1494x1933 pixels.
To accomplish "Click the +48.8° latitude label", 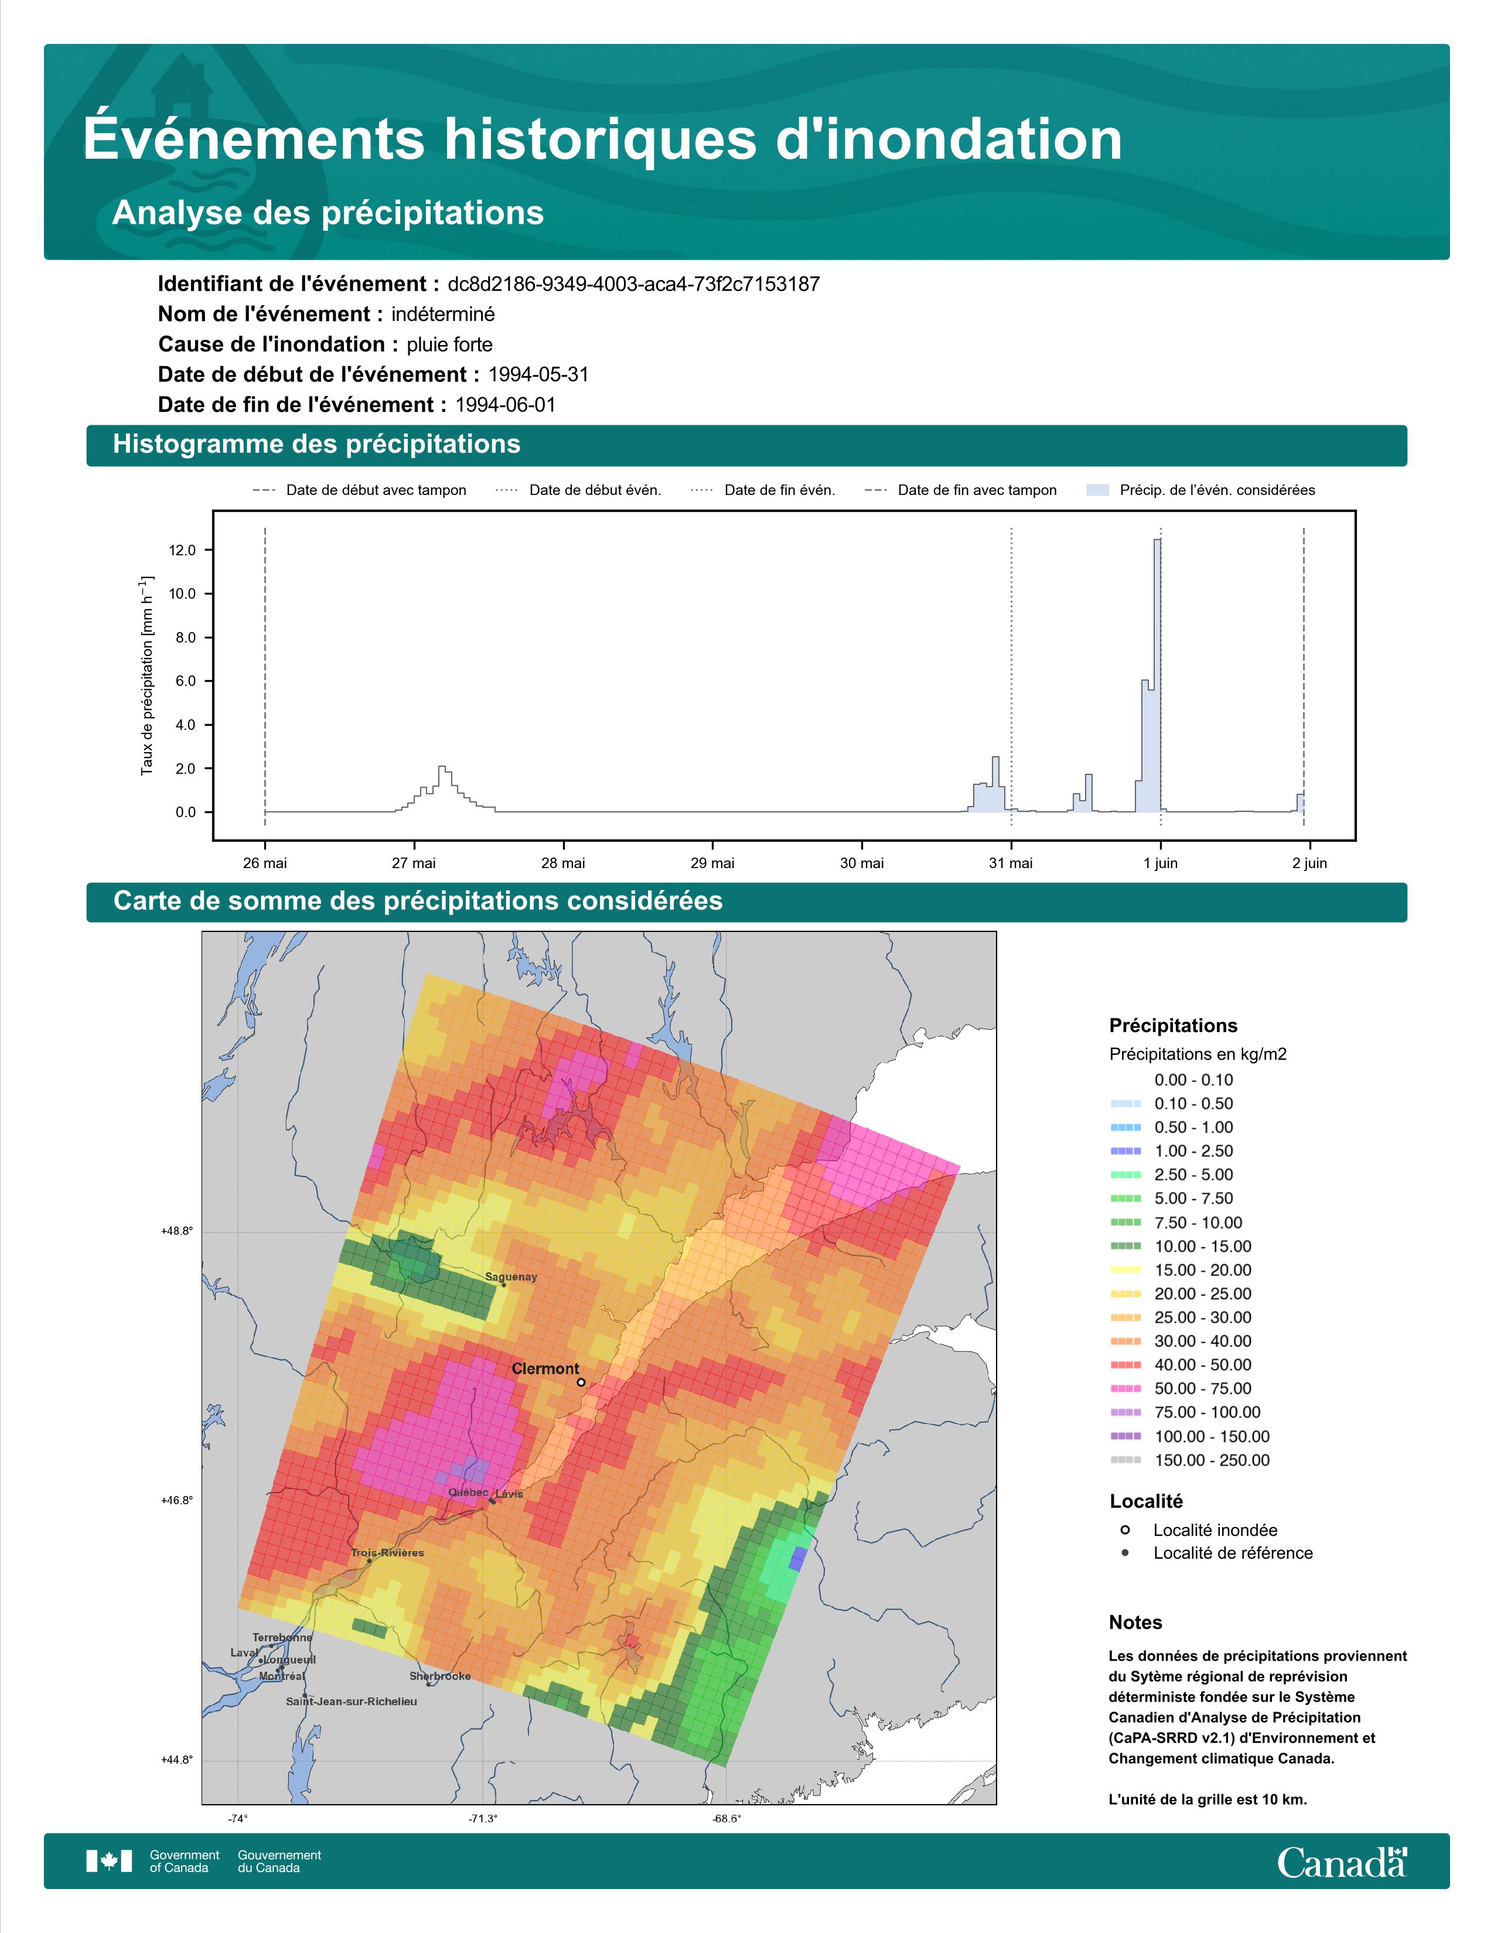I will pos(177,1231).
